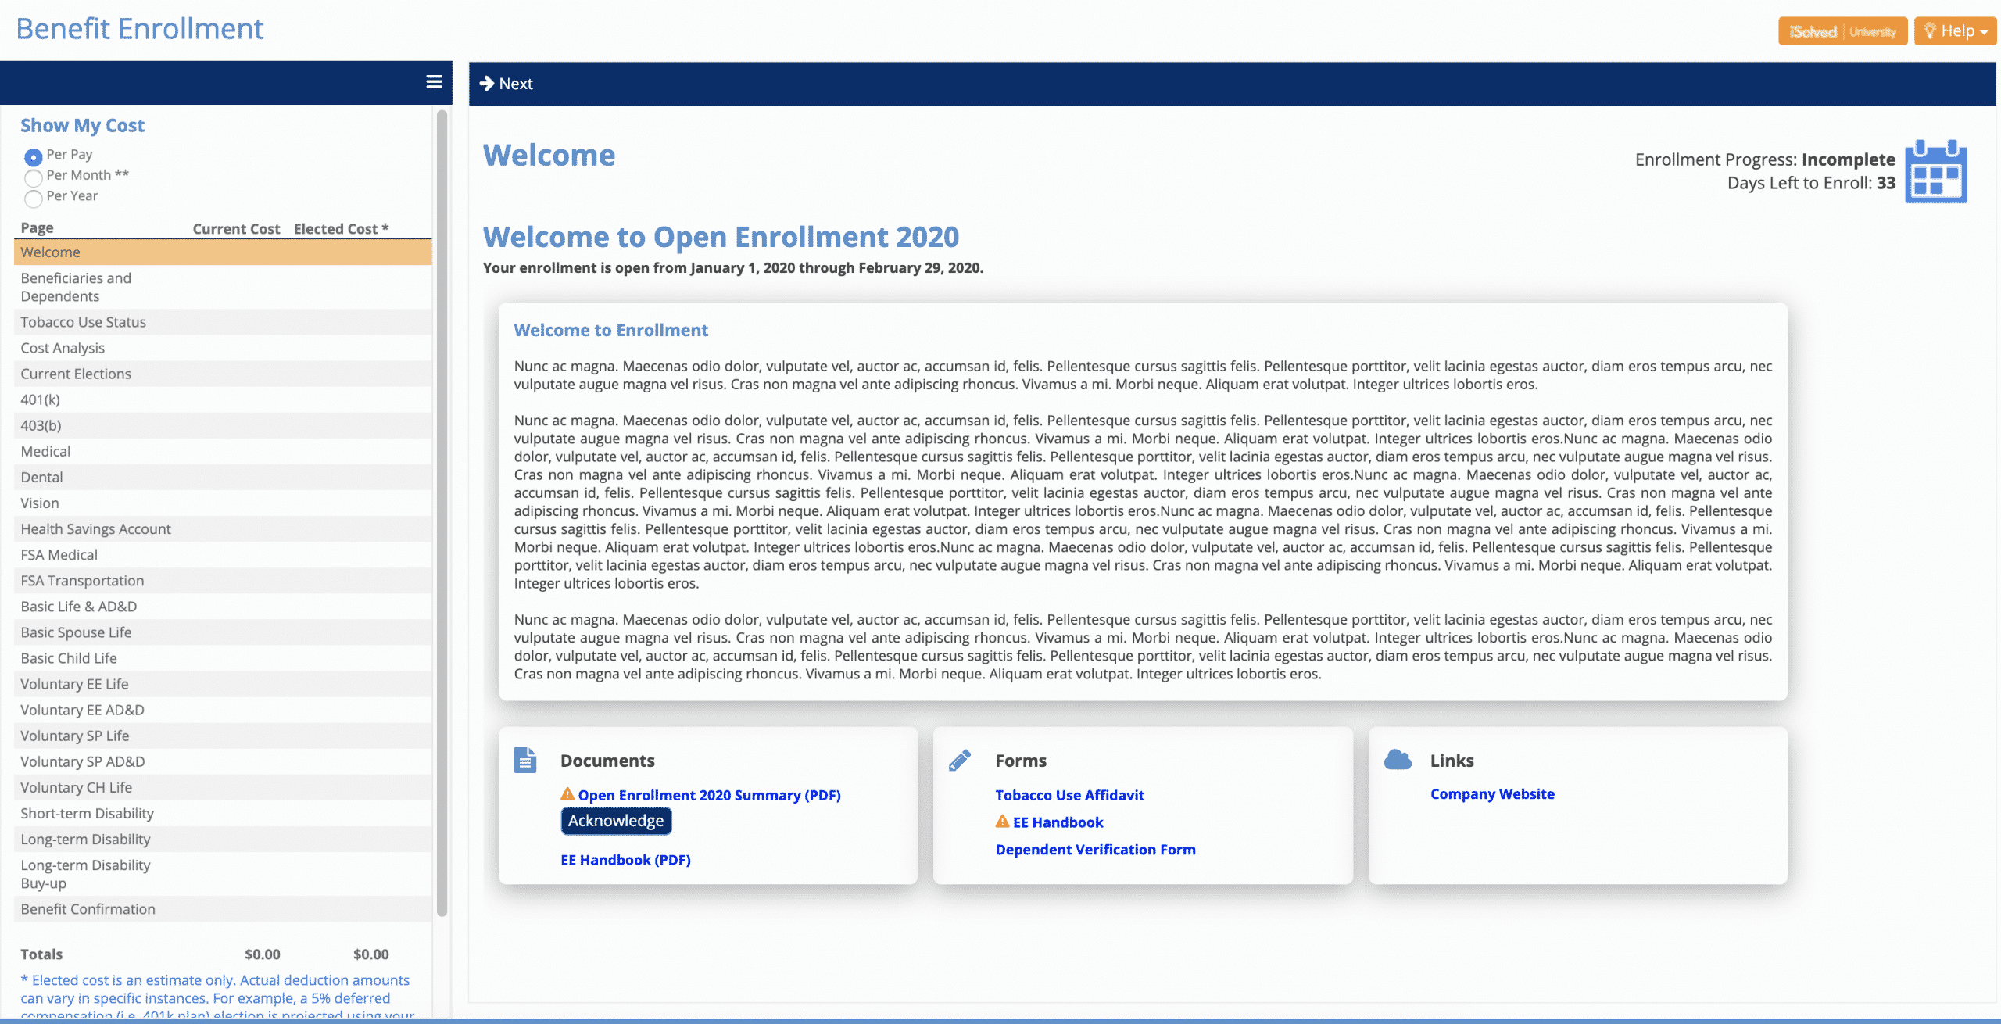This screenshot has width=2001, height=1024.
Task: Click the Totals row label
Action: pos(41,954)
